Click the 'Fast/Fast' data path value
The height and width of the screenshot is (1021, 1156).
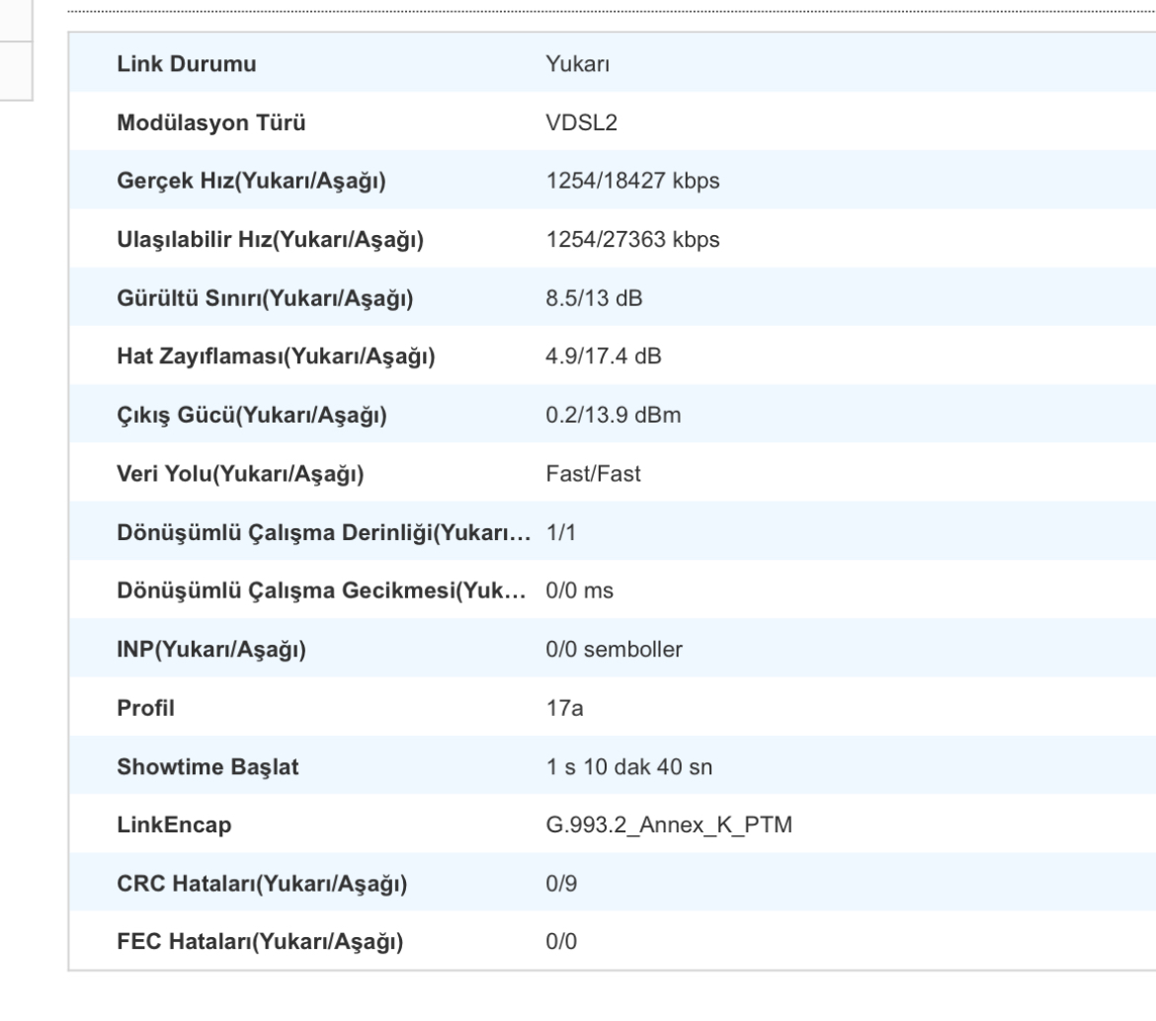[x=593, y=474]
